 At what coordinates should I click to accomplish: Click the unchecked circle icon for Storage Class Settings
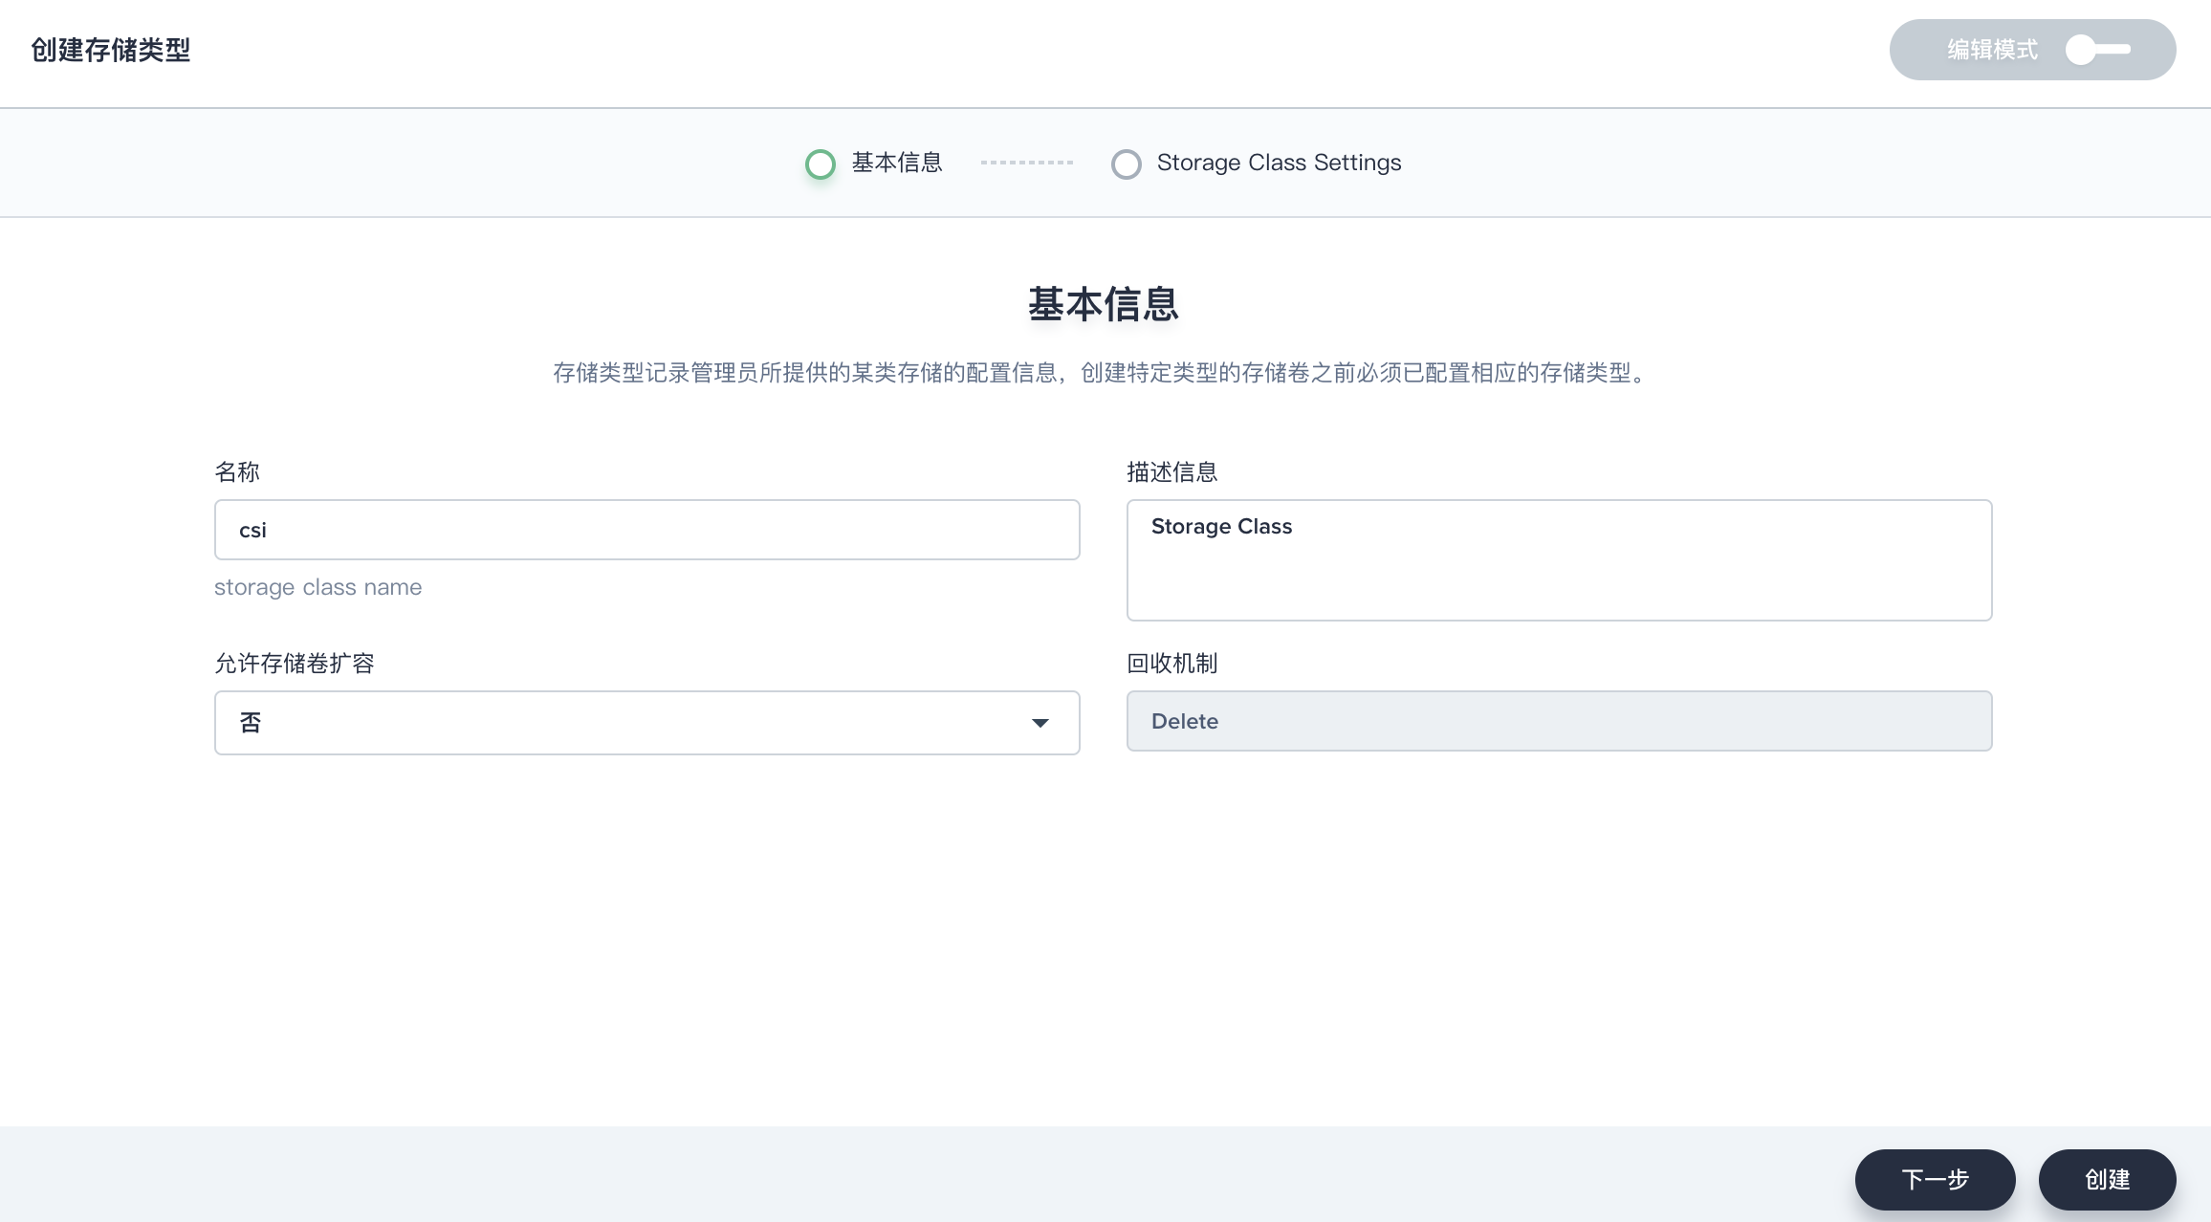pyautogui.click(x=1126, y=163)
